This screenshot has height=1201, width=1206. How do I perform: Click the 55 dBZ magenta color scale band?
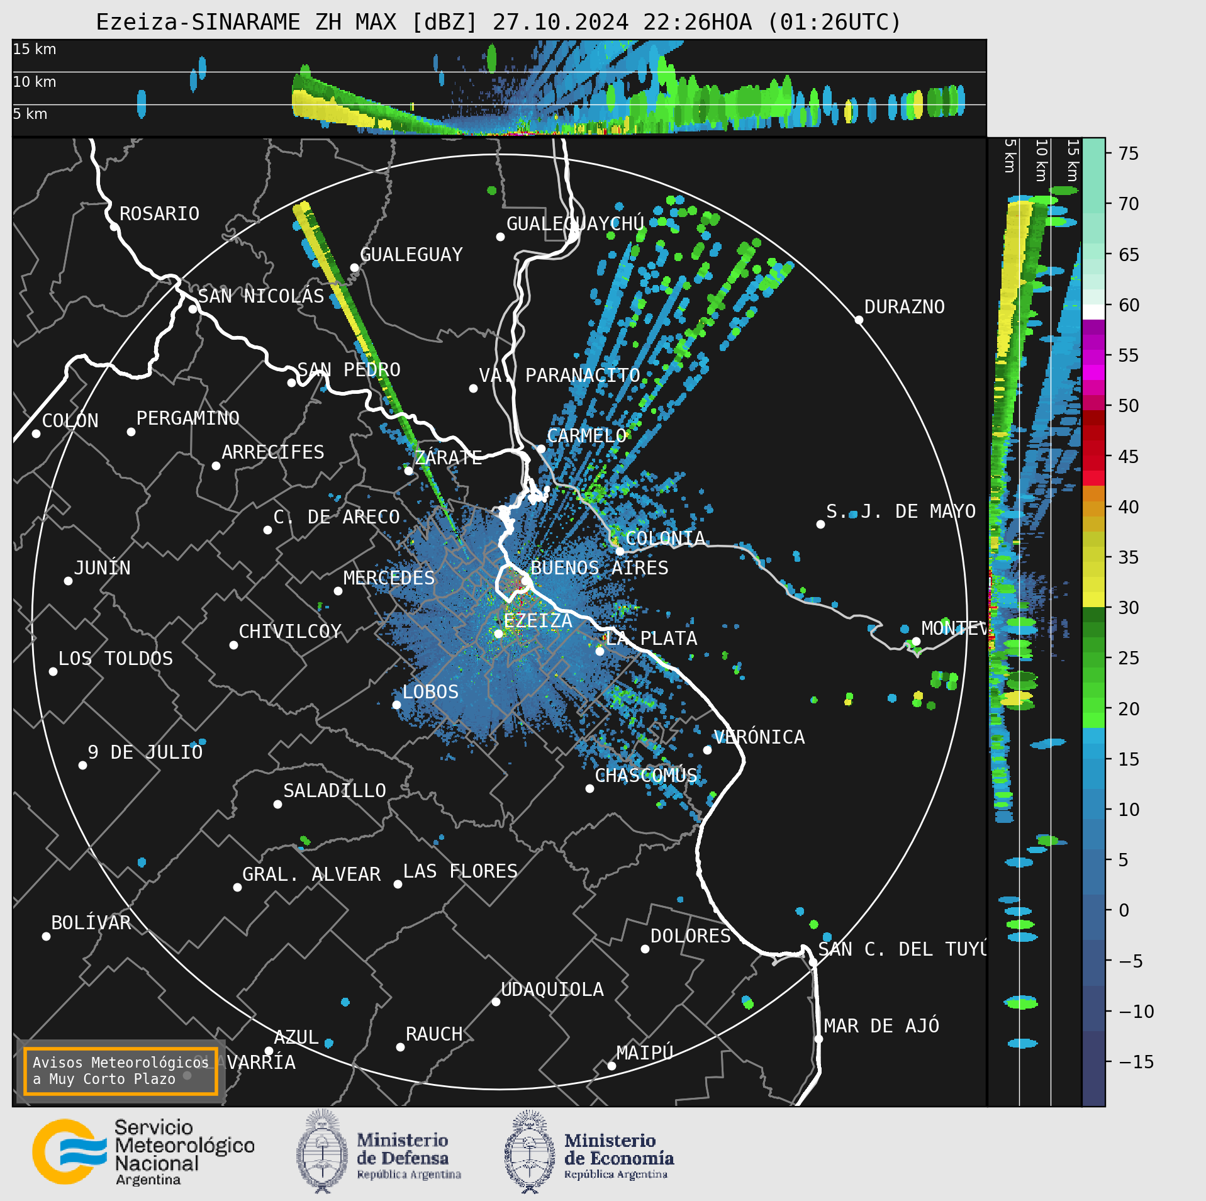(1093, 357)
